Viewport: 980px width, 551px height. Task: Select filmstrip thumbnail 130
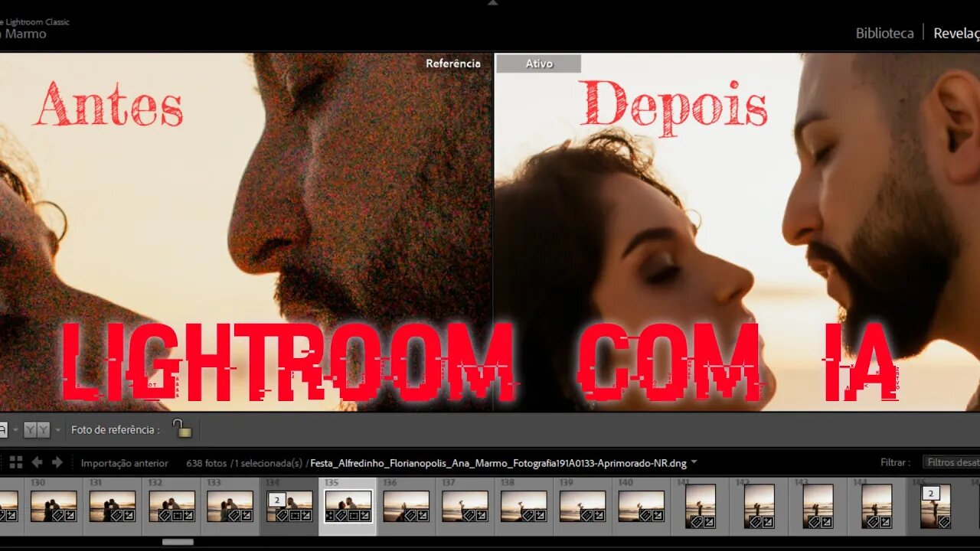click(x=54, y=506)
